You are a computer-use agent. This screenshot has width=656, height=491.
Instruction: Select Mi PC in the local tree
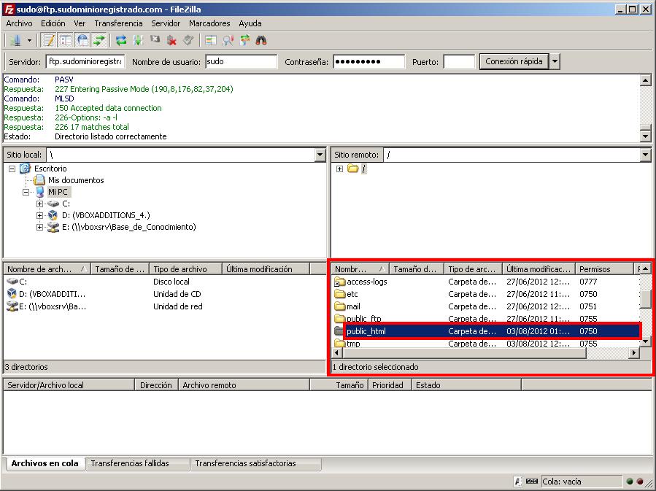(58, 192)
